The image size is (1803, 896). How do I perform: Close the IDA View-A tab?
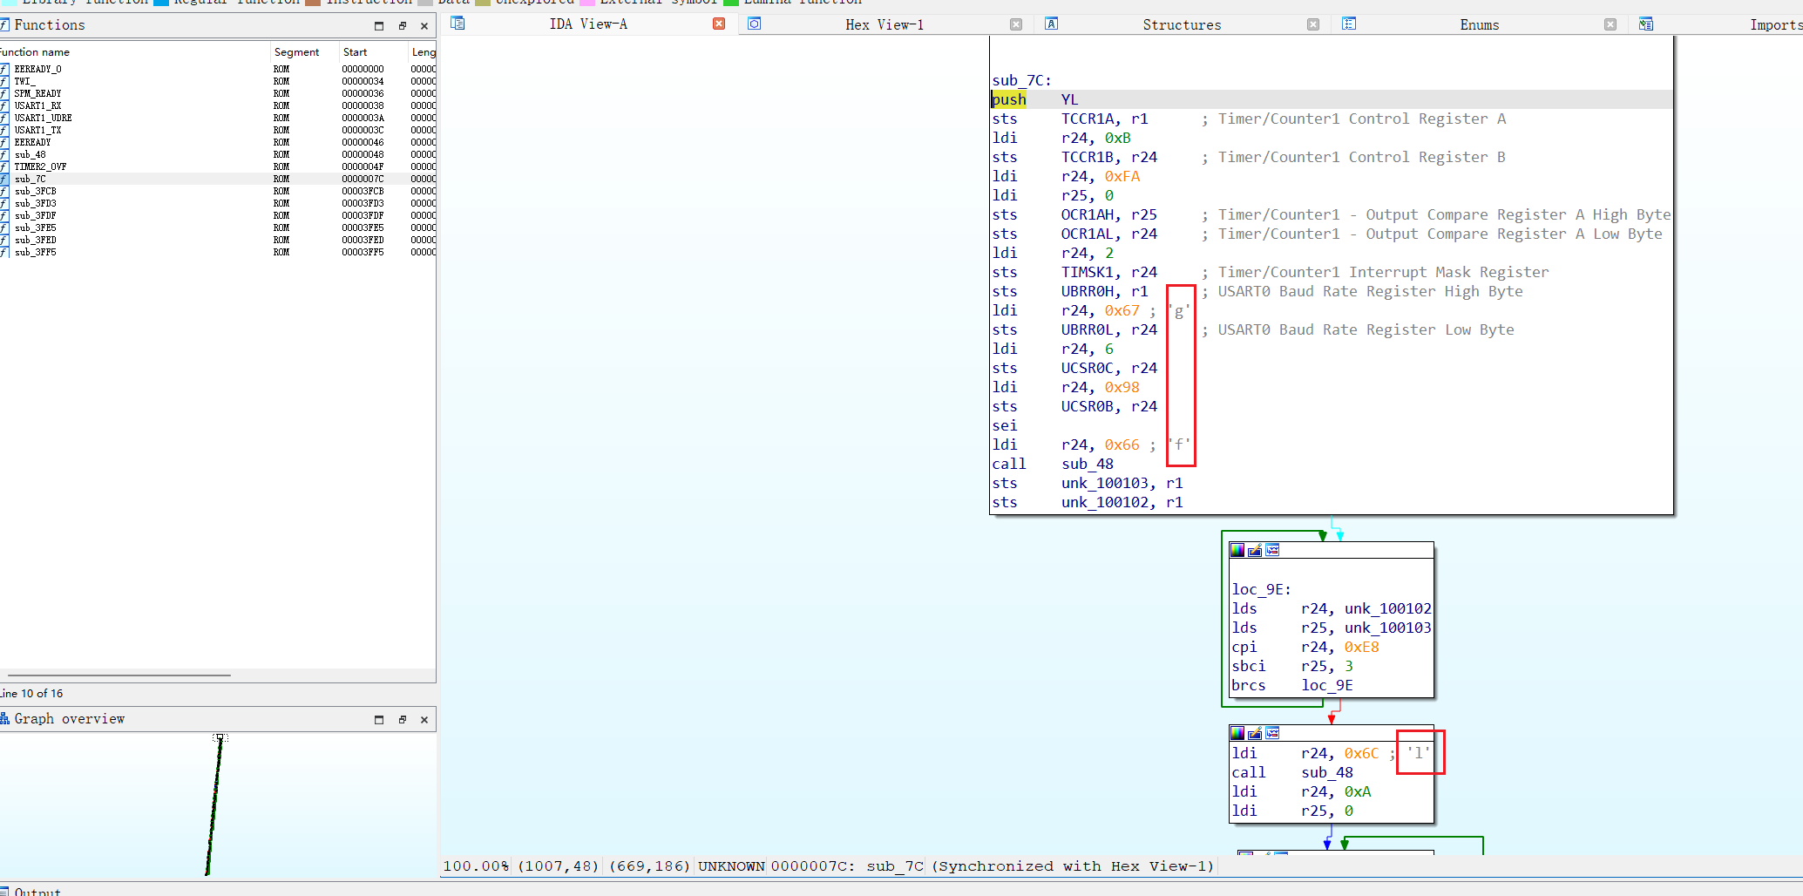point(719,24)
